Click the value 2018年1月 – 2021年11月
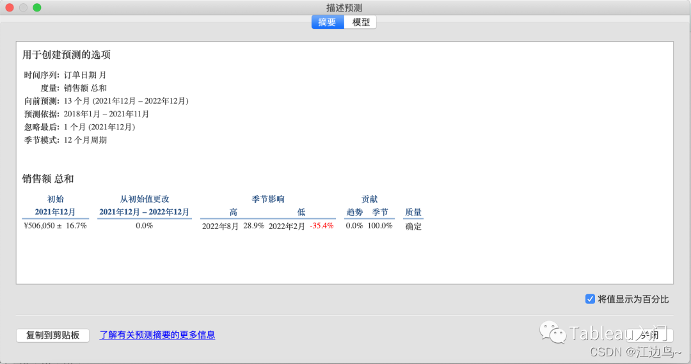691x364 pixels. [106, 114]
